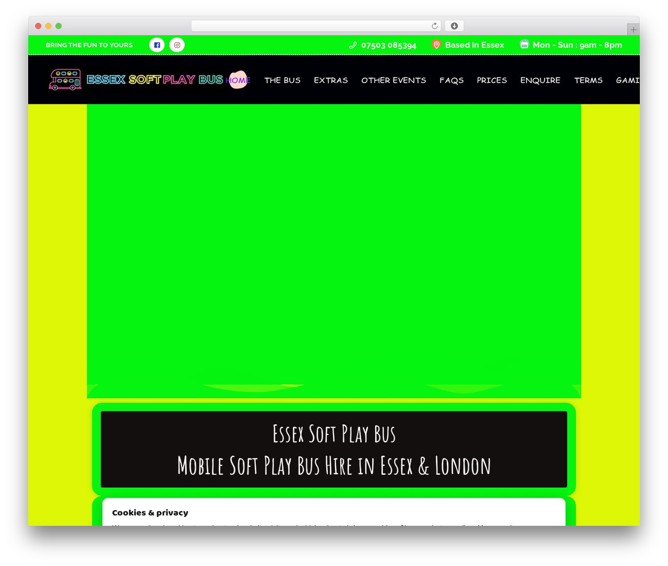Open THE BUS menu page
This screenshot has width=668, height=566.
click(282, 80)
